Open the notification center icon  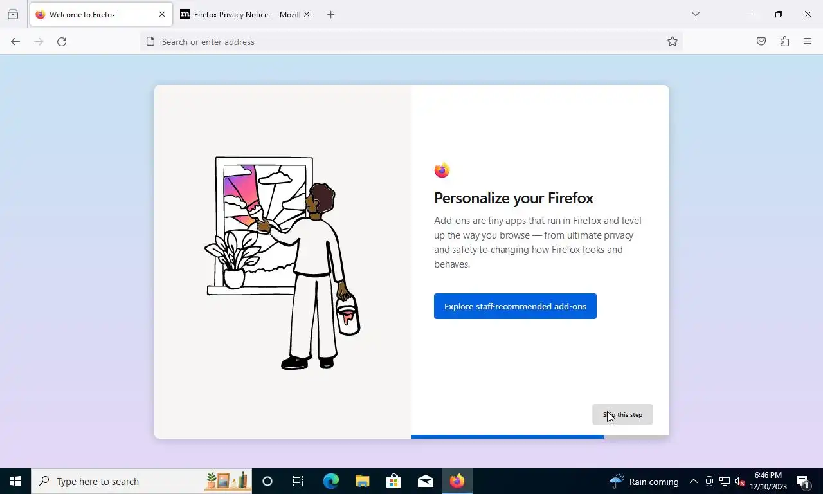click(x=802, y=481)
